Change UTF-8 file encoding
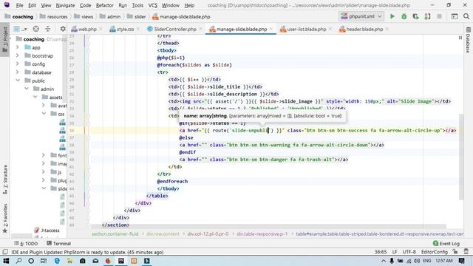 pos(409,252)
